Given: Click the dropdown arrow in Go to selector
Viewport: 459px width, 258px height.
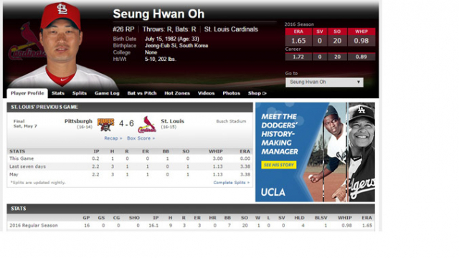Looking at the screenshot, I should 359,82.
